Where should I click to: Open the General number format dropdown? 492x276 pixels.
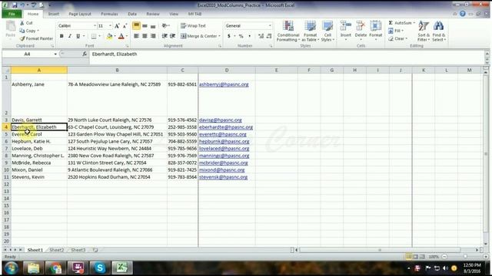270,25
